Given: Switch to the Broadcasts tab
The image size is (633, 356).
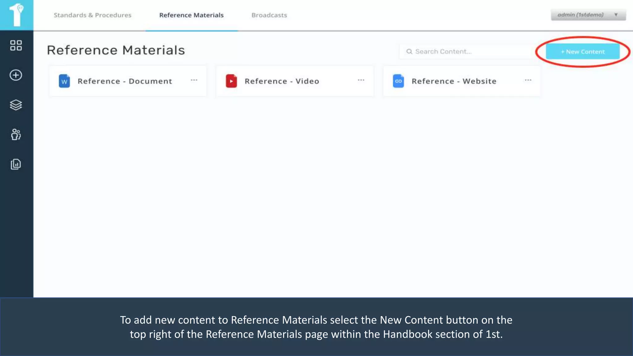Looking at the screenshot, I should (269, 15).
